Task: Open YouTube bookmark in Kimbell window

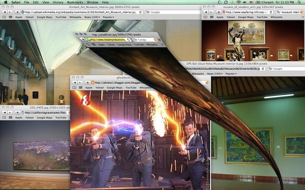Action: pos(61,17)
